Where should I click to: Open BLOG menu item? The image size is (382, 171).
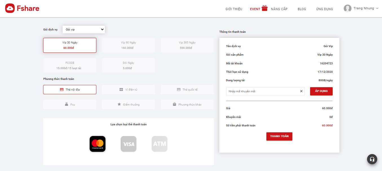pyautogui.click(x=302, y=9)
